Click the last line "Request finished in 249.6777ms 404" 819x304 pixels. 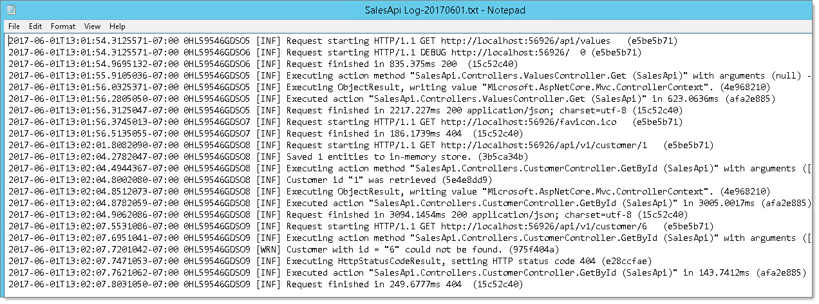[265, 284]
